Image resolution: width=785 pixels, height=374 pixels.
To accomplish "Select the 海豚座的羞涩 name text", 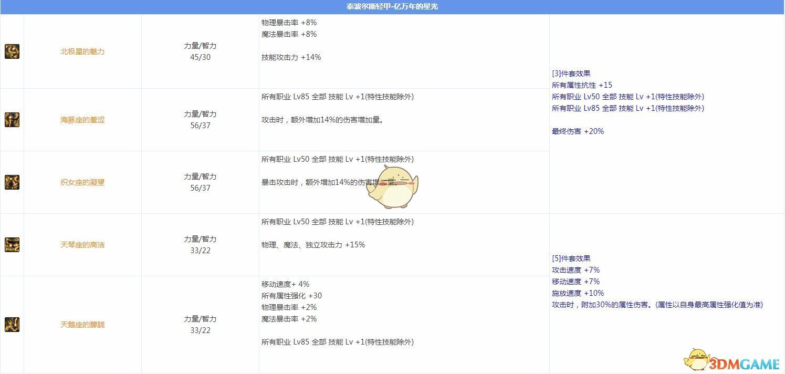I will click(81, 119).
